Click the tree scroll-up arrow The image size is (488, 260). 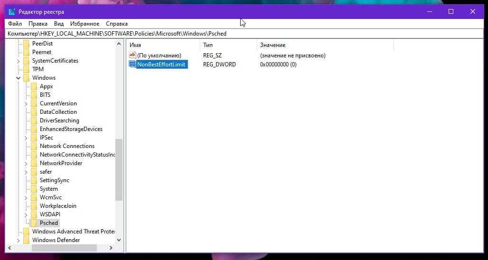[119, 44]
